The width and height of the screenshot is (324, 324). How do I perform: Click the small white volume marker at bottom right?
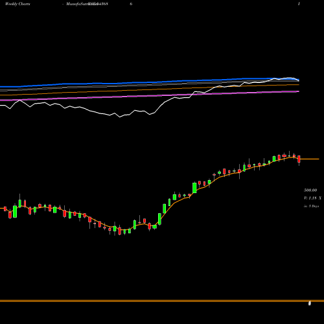(310, 303)
